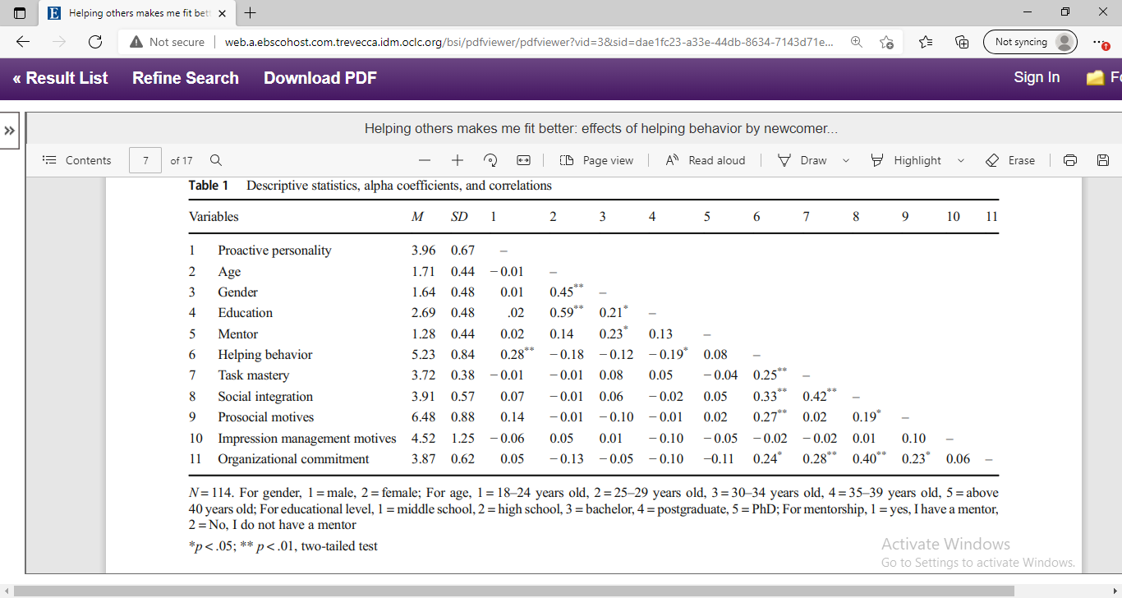Click the 'Prosocial motives' row label
Viewport: 1122px width, 598px height.
pyautogui.click(x=266, y=417)
